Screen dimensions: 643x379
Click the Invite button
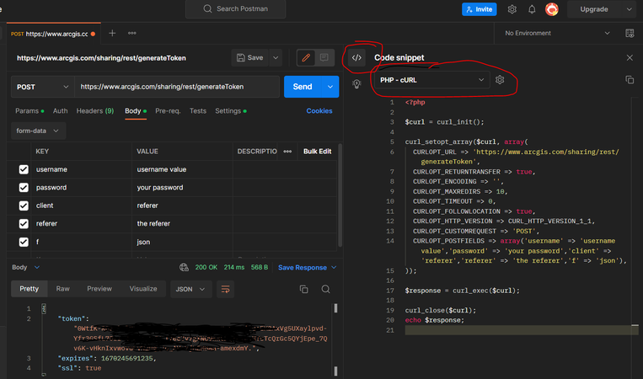(x=479, y=9)
